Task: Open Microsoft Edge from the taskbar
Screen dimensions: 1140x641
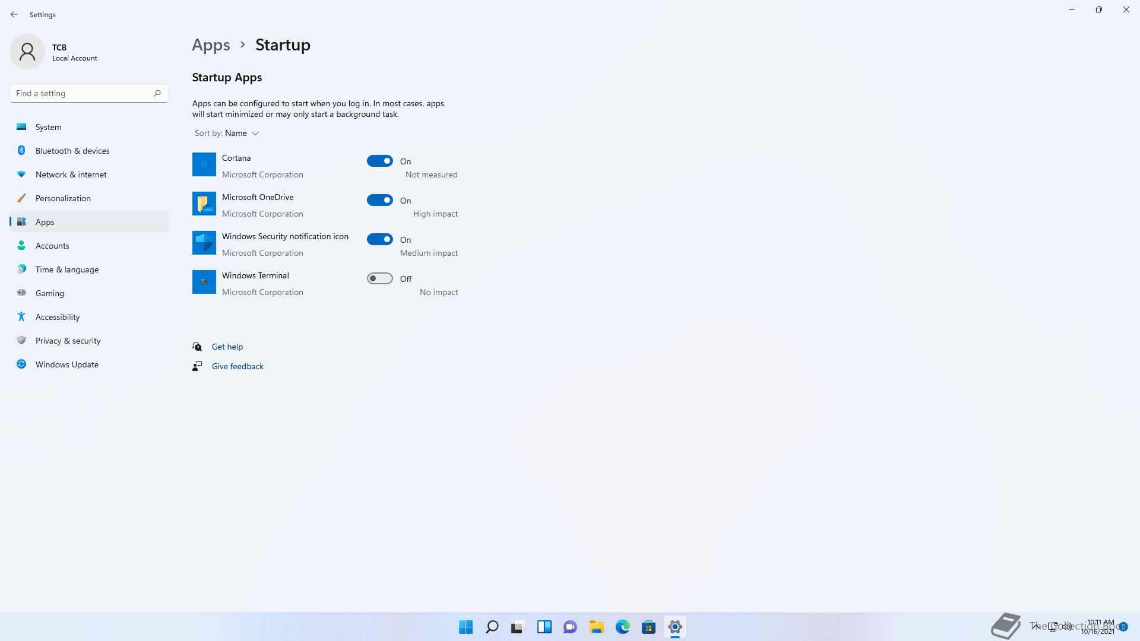Action: (x=622, y=627)
